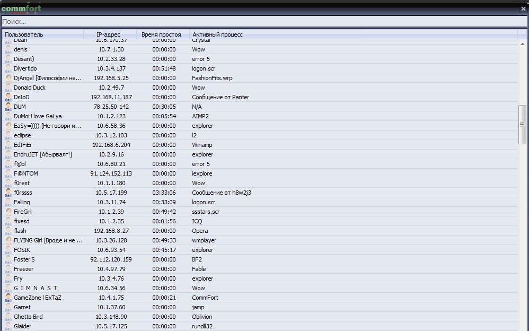Click the female avatar icon next to FireGirl
This screenshot has height=331, width=529.
tap(8, 212)
